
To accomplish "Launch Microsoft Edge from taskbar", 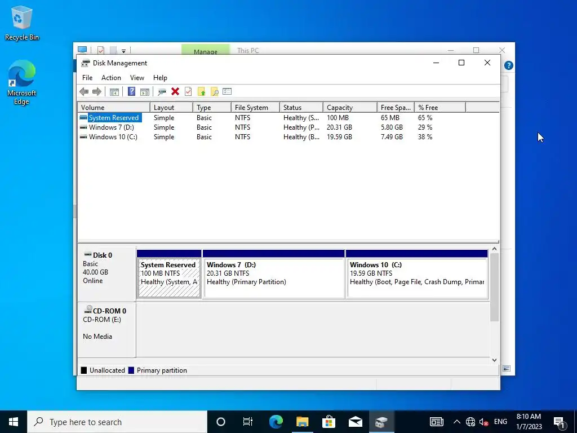I will pos(276,422).
